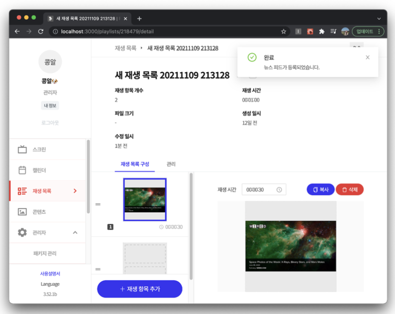Select the first playlist item thumbnail

[x=145, y=199]
